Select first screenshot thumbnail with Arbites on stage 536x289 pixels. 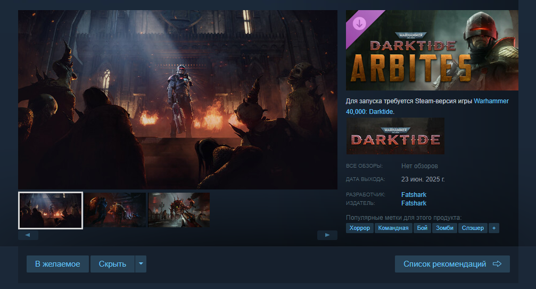pos(51,210)
